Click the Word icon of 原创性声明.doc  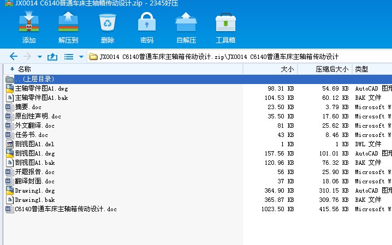pos(9,116)
